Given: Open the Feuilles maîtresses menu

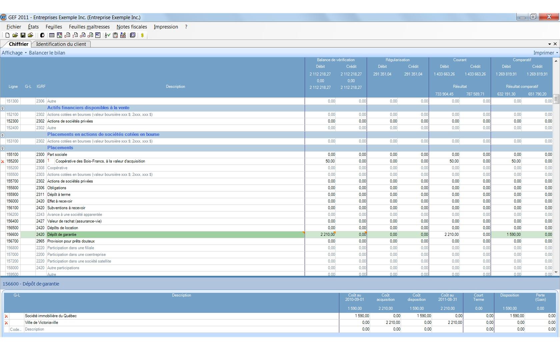Looking at the screenshot, I should (89, 27).
